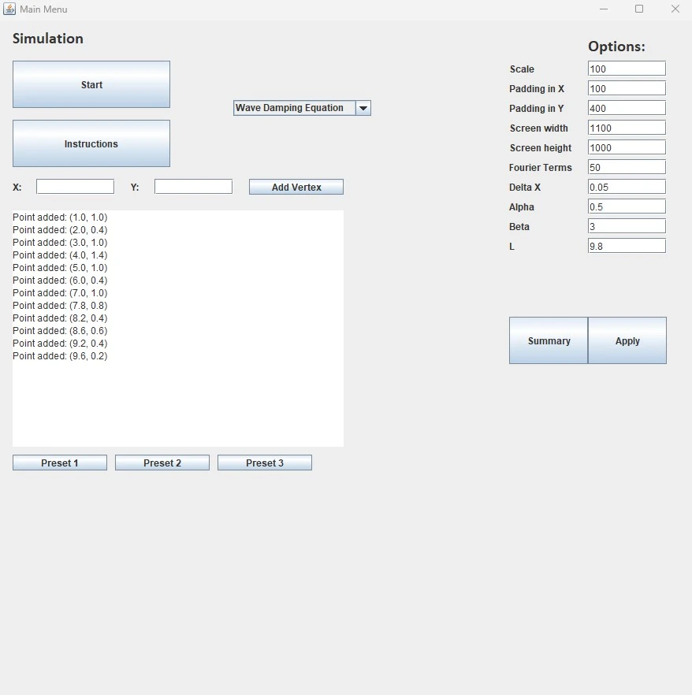Image resolution: width=692 pixels, height=695 pixels.
Task: Focus the Y coordinate input field
Action: coord(193,187)
